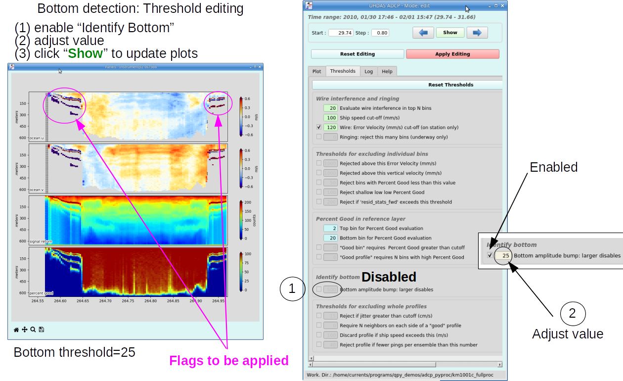Click the percent good plot panel

point(128,272)
